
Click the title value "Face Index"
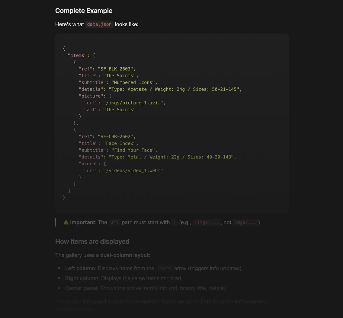(120, 144)
